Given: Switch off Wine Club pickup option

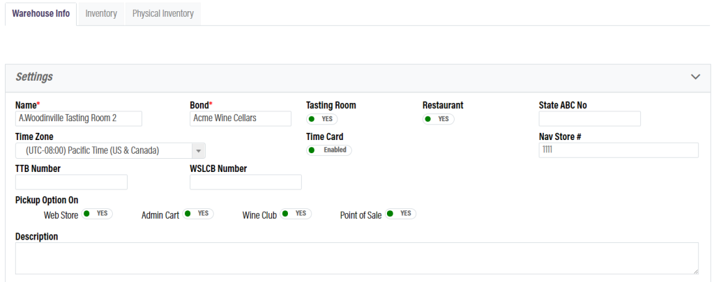Looking at the screenshot, I should tap(296, 214).
